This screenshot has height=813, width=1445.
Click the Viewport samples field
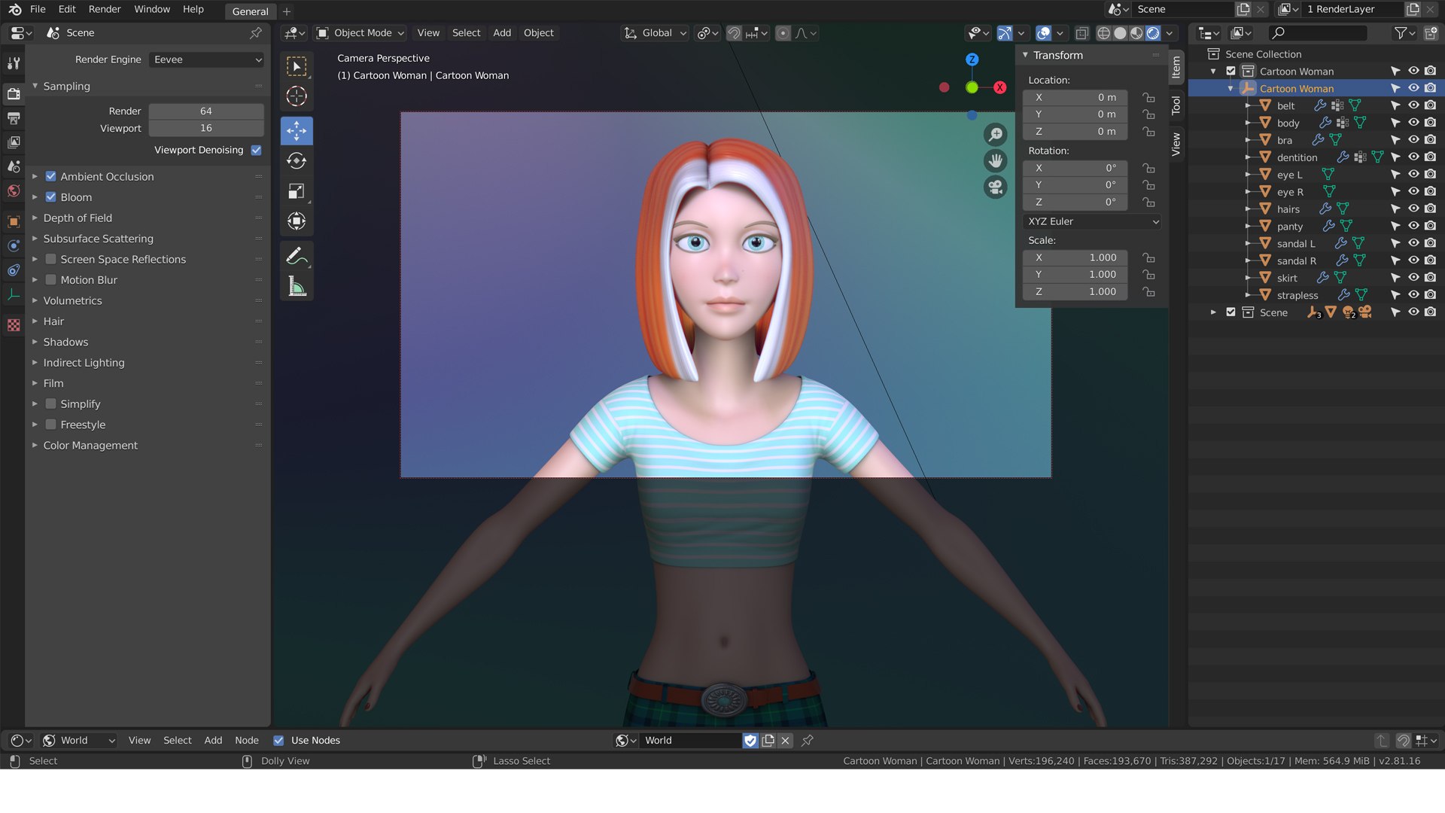(206, 128)
